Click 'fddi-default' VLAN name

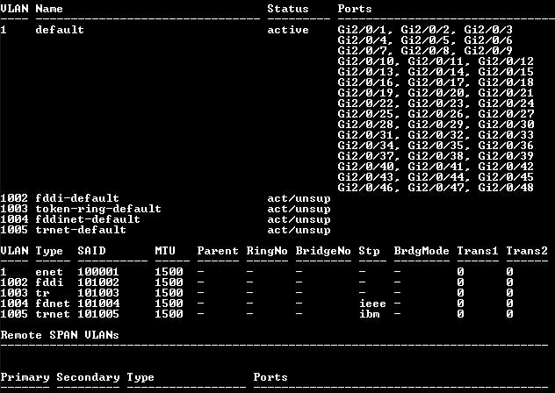click(77, 198)
